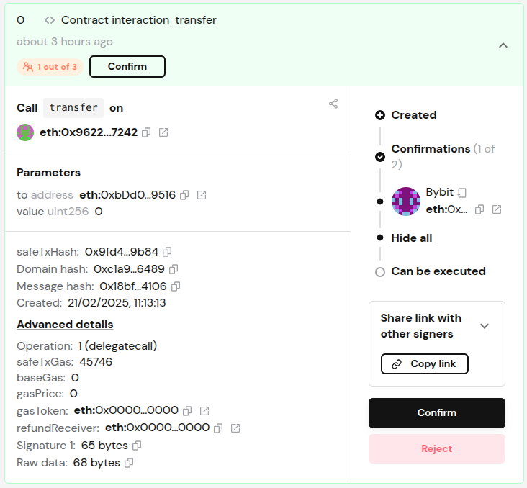Collapse the Advanced details section
Viewport: 527px width, 488px height.
65,325
